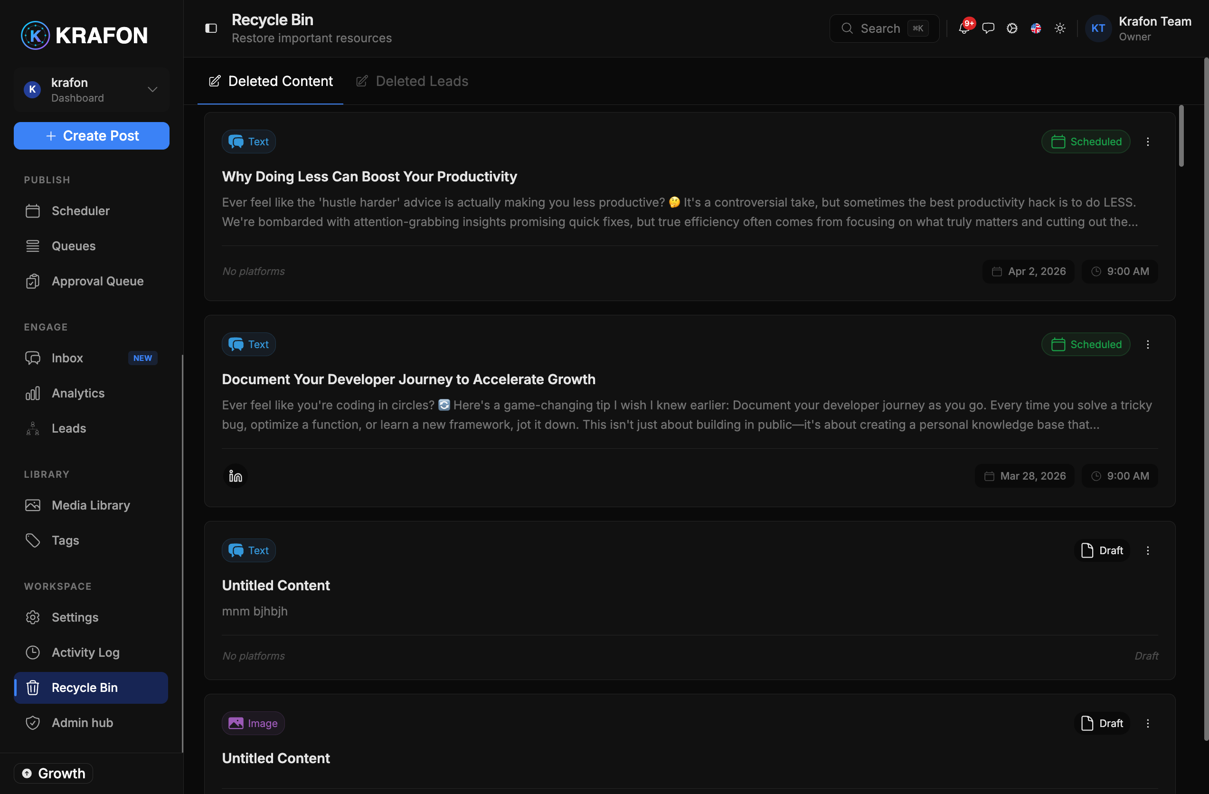Open options menu for Developer Journey post

(1148, 344)
